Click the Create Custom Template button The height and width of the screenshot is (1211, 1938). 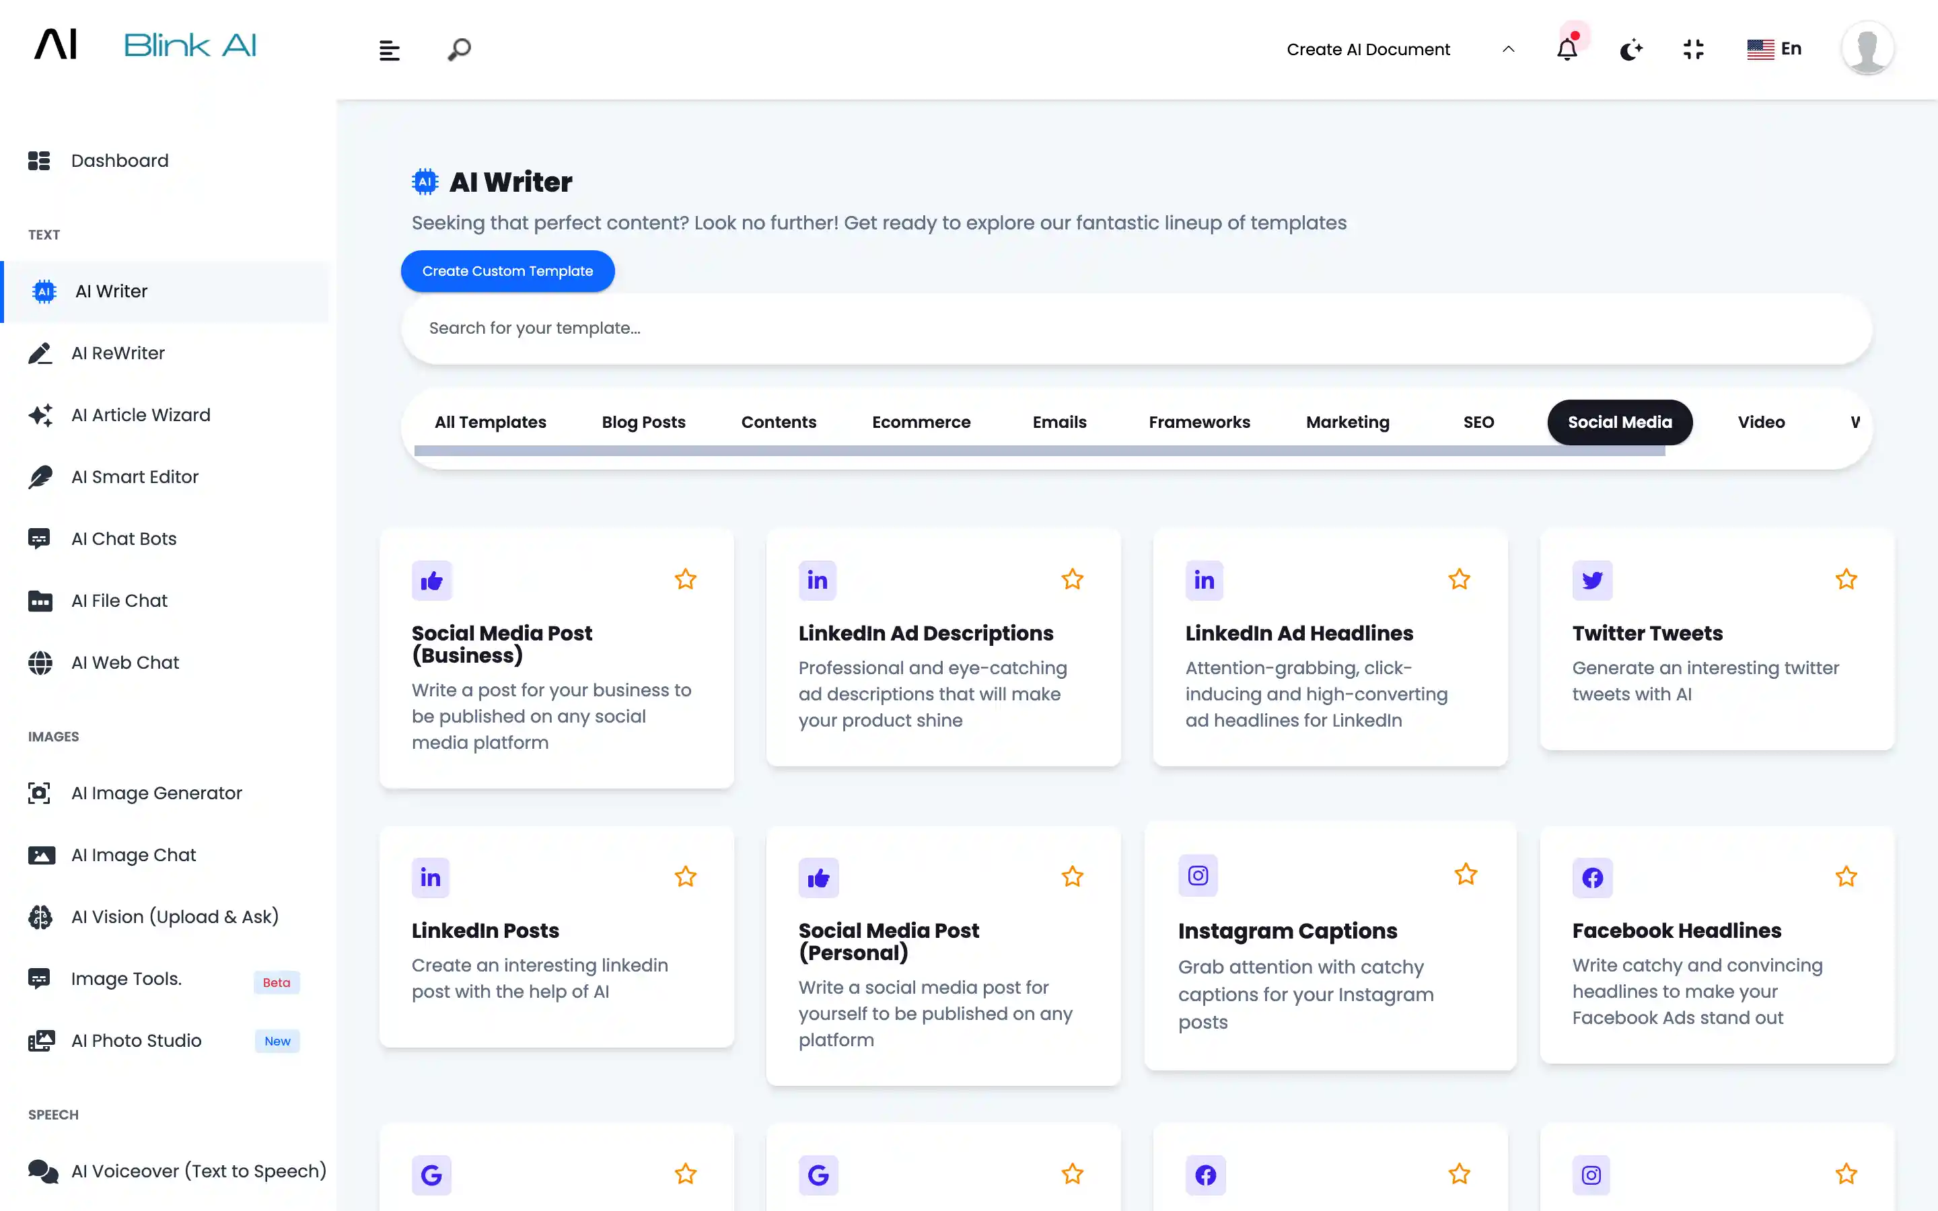[507, 270]
